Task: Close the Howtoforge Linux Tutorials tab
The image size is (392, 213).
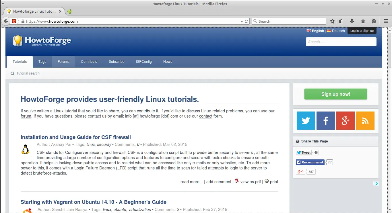Action: pyautogui.click(x=60, y=11)
